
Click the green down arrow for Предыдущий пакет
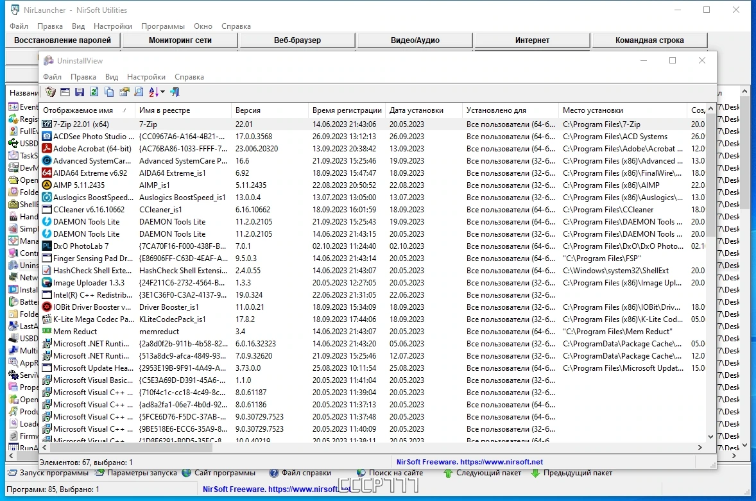pos(535,473)
